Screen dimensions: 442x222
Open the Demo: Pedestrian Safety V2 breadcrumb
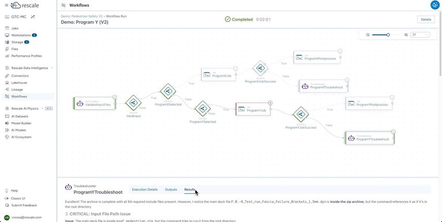[x=82, y=16]
